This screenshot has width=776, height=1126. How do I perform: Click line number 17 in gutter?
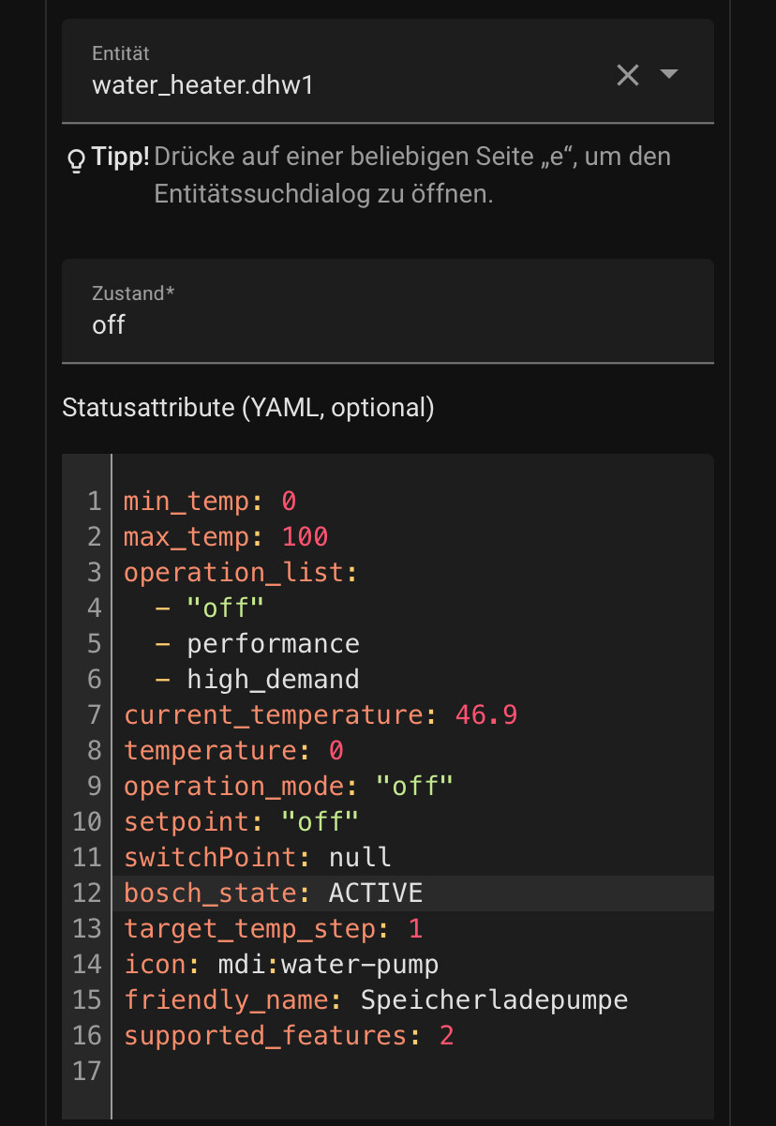[x=86, y=1072]
